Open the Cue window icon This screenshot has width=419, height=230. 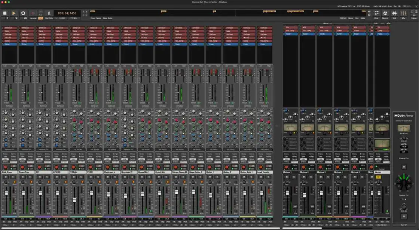pyautogui.click(x=376, y=14)
